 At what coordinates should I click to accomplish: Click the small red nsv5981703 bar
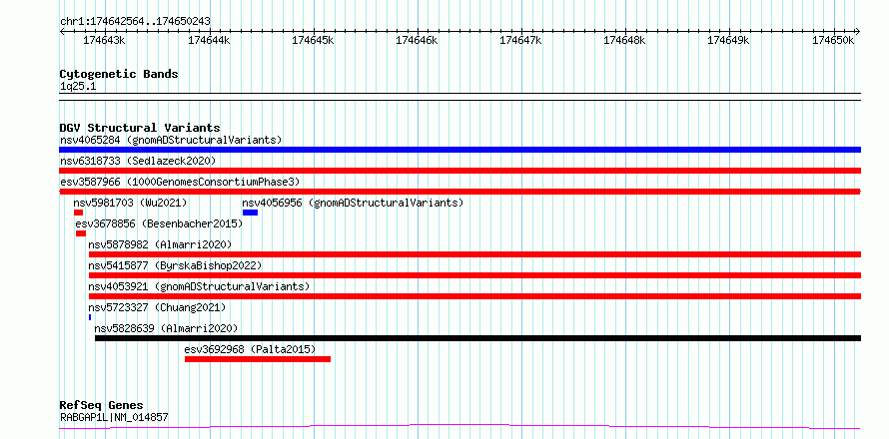point(78,213)
